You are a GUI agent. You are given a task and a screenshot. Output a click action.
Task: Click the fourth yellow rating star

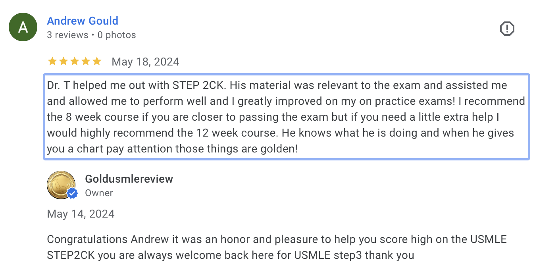click(85, 62)
